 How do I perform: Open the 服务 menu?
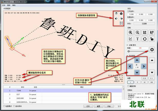coord(9,5)
